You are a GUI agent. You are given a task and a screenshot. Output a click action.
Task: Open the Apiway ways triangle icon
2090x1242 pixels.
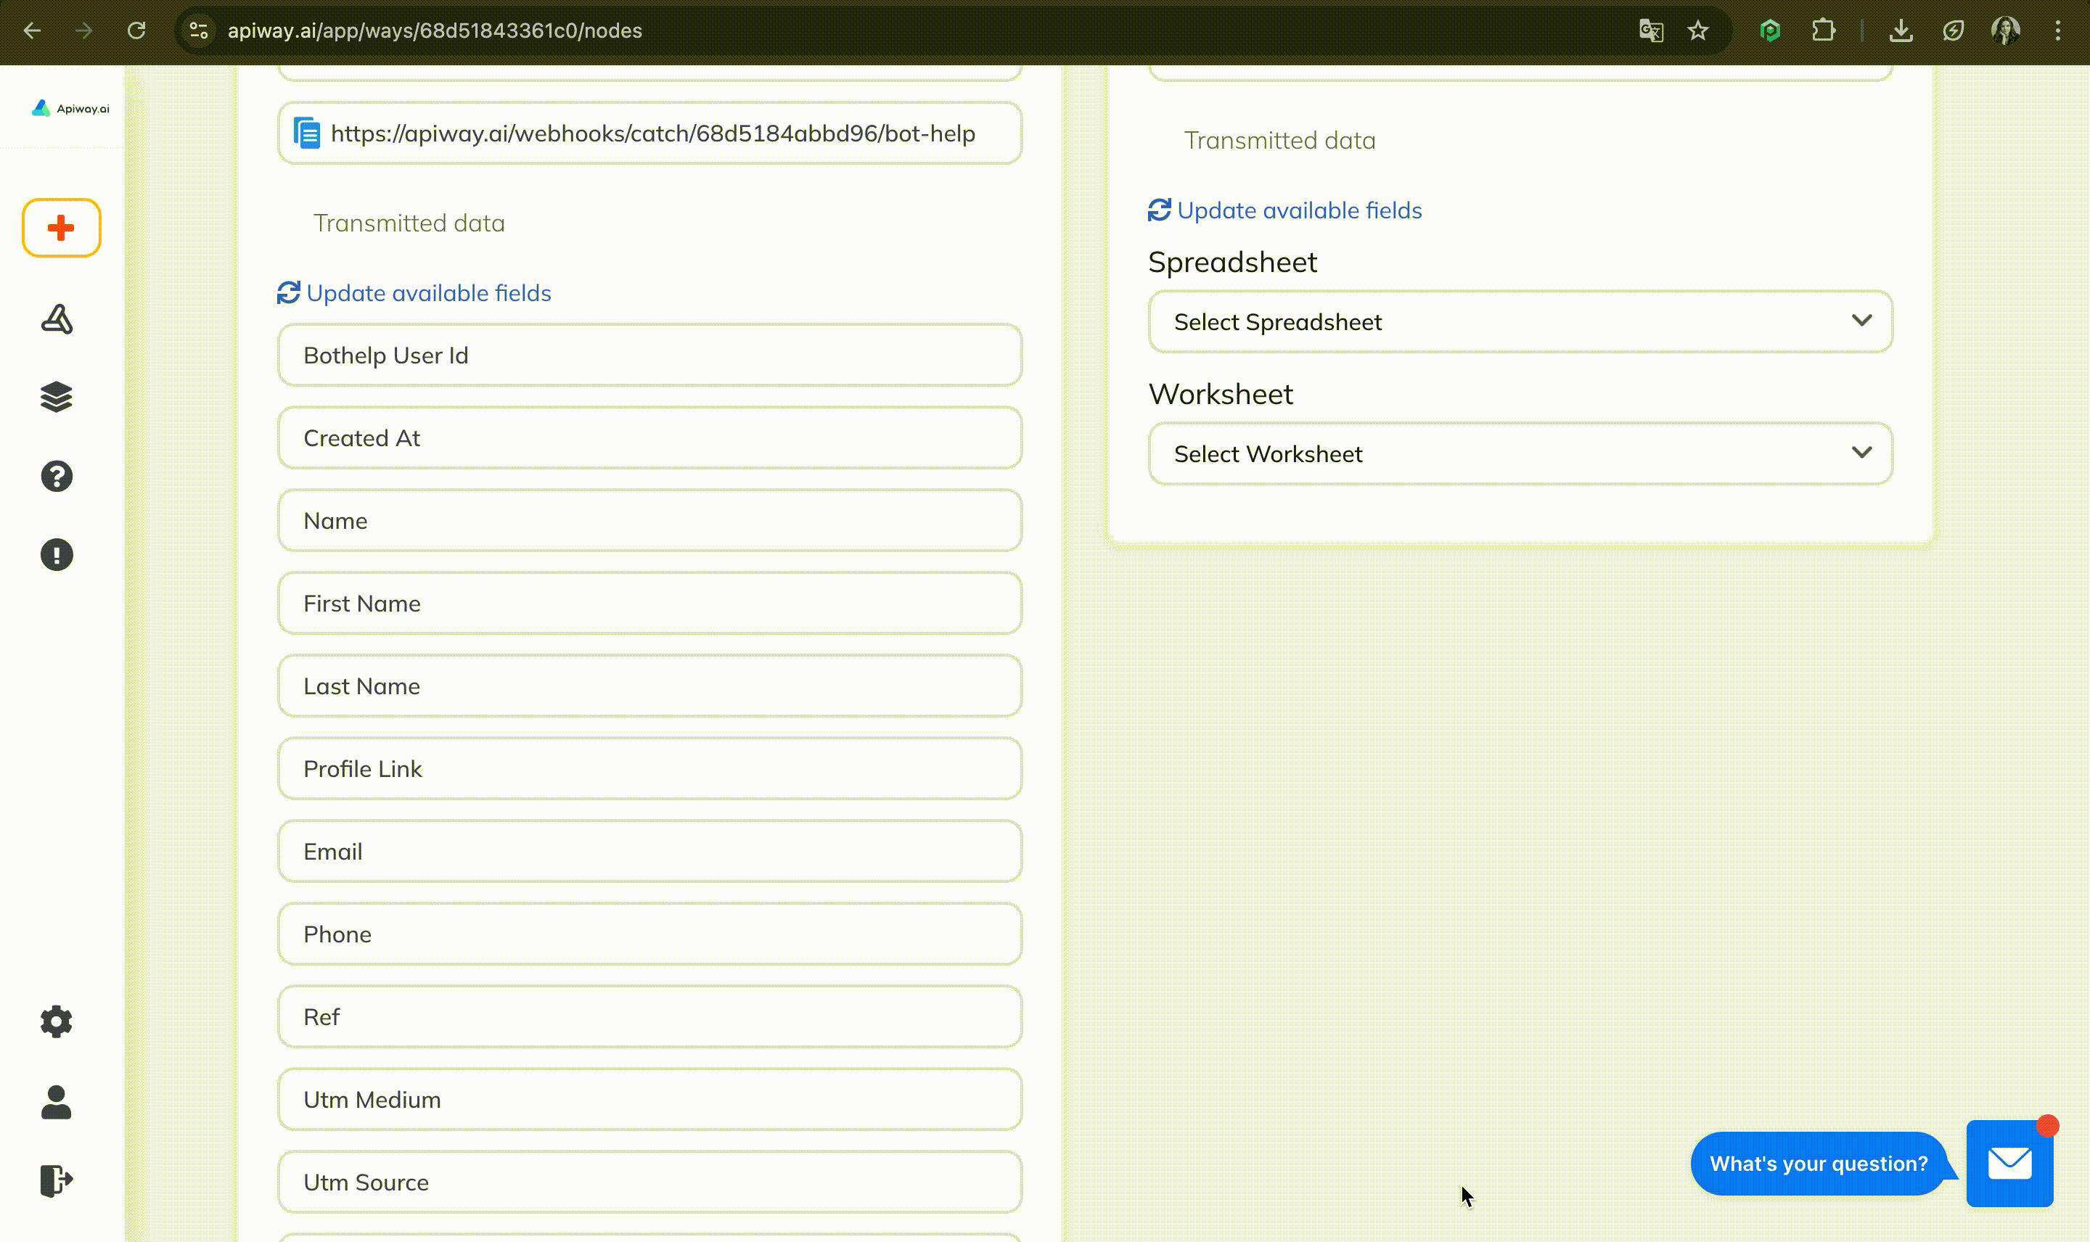tap(57, 319)
